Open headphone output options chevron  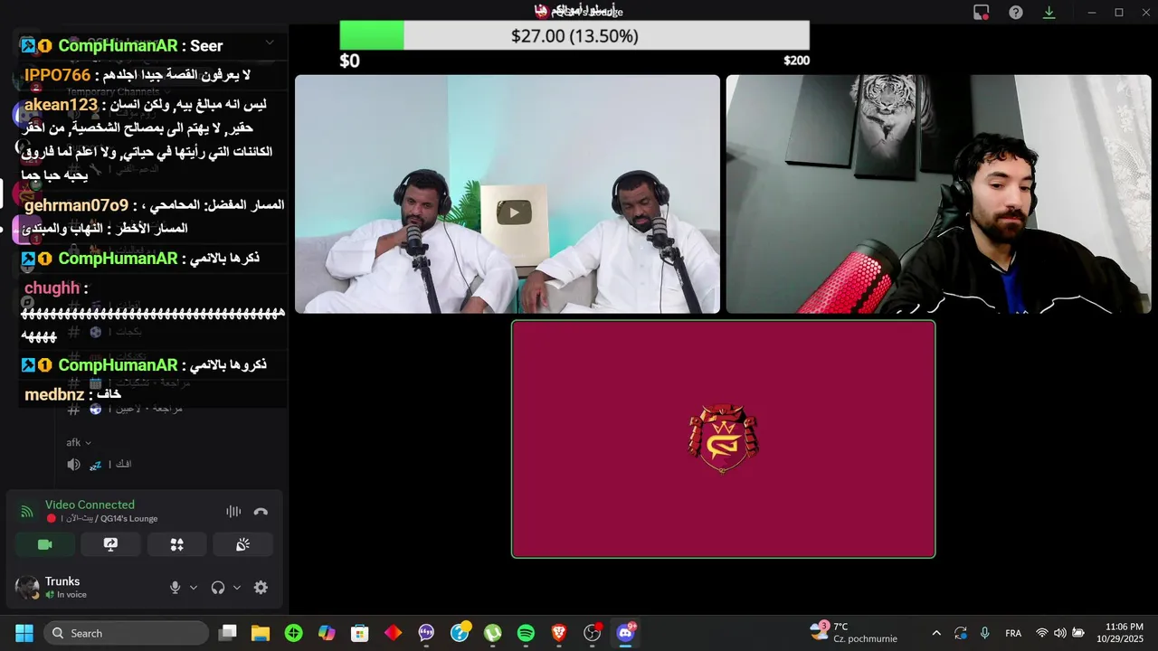coord(237,588)
